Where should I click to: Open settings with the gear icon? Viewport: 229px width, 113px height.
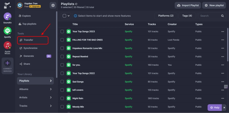[53, 5]
